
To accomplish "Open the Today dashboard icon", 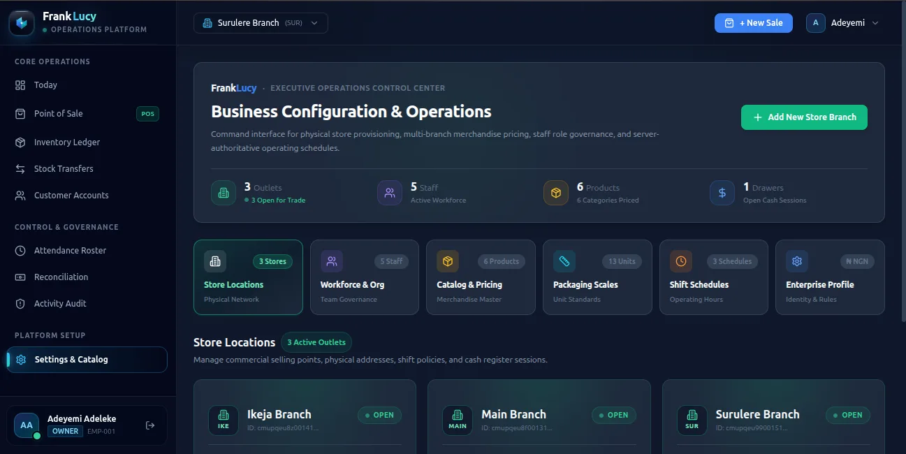I will pos(20,85).
